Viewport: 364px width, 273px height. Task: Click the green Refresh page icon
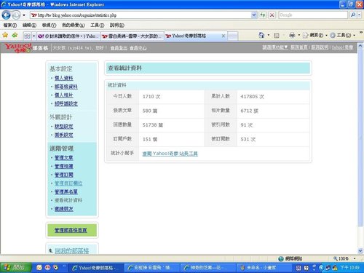(x=263, y=15)
